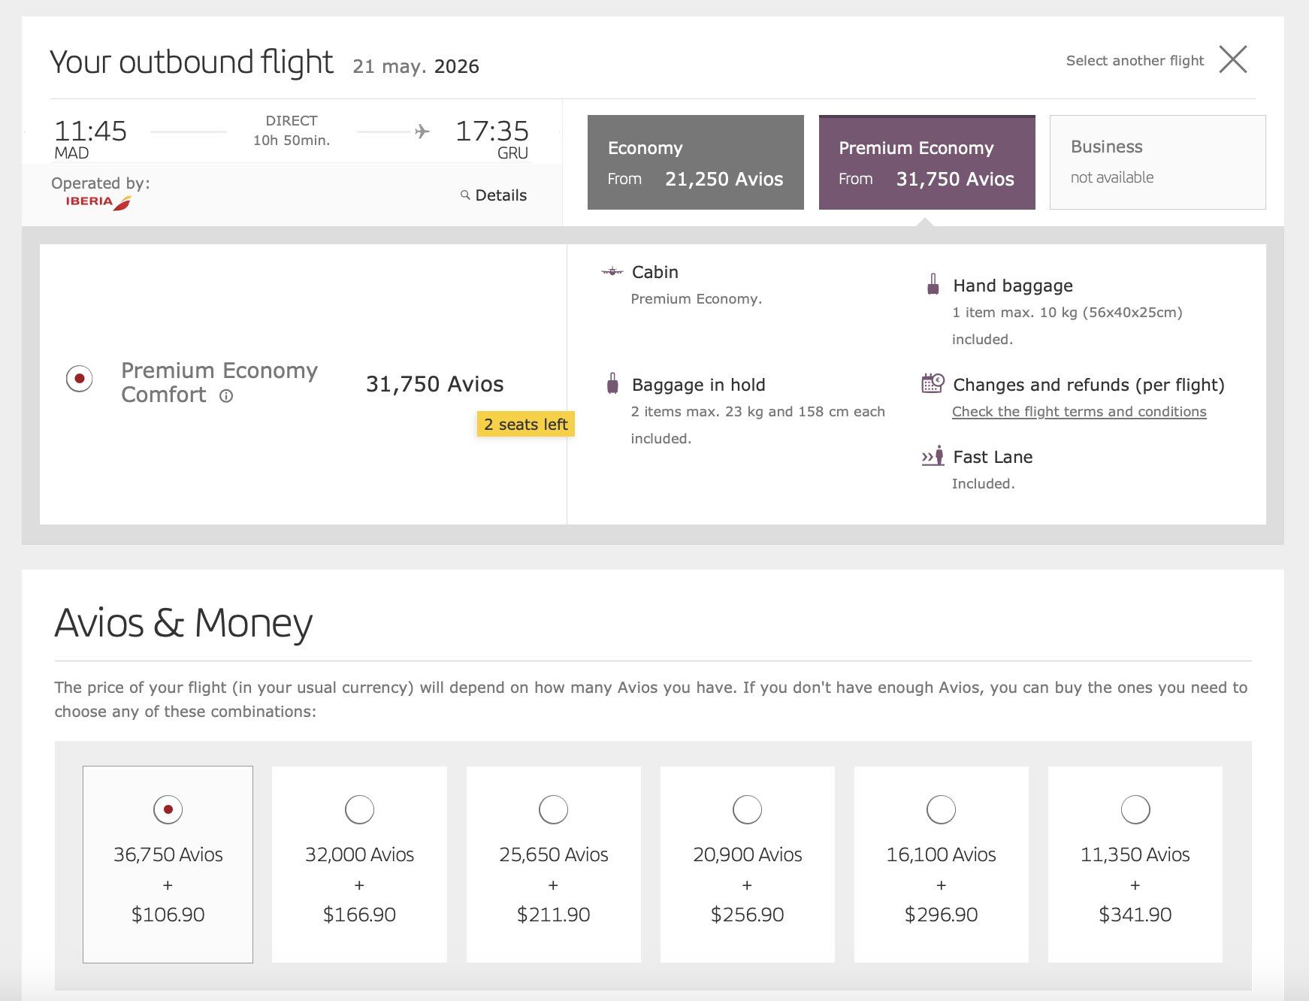Choose the 32,000 Avios + $166.90 option
The height and width of the screenshot is (1001, 1309).
[x=359, y=809]
